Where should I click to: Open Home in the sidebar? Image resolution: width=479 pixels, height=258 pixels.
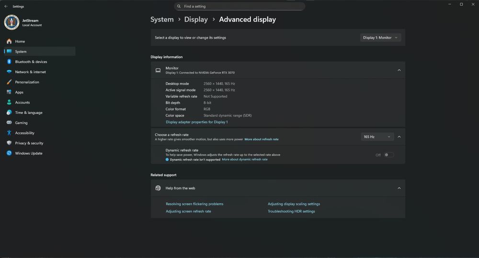pos(40,41)
